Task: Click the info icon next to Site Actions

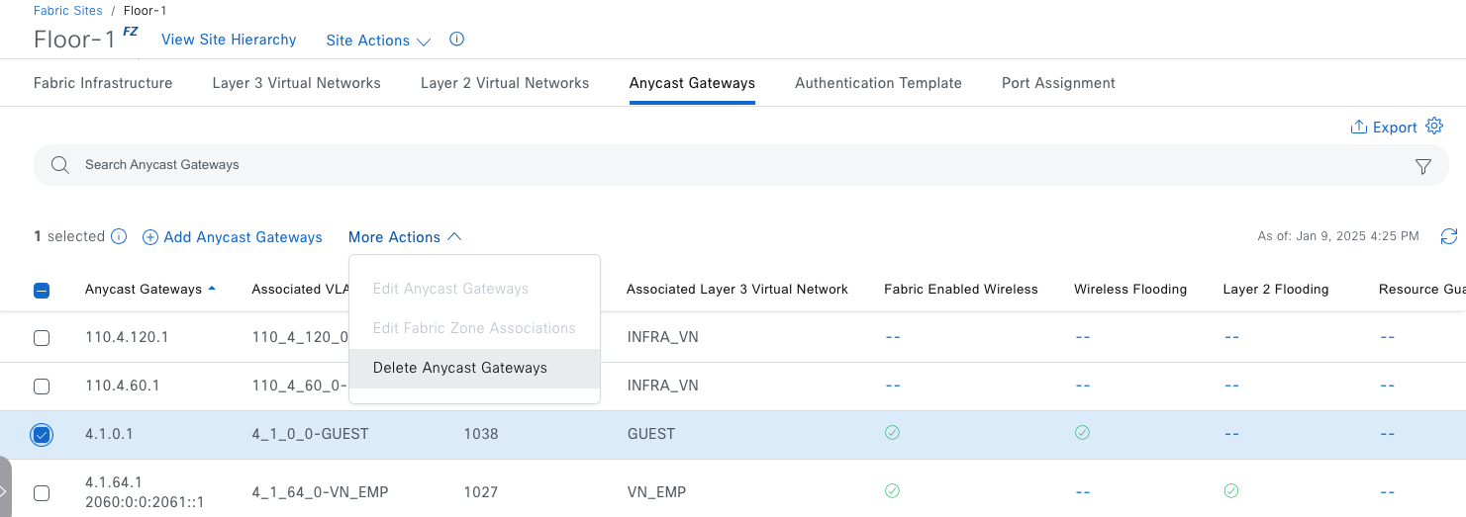Action: coord(456,41)
